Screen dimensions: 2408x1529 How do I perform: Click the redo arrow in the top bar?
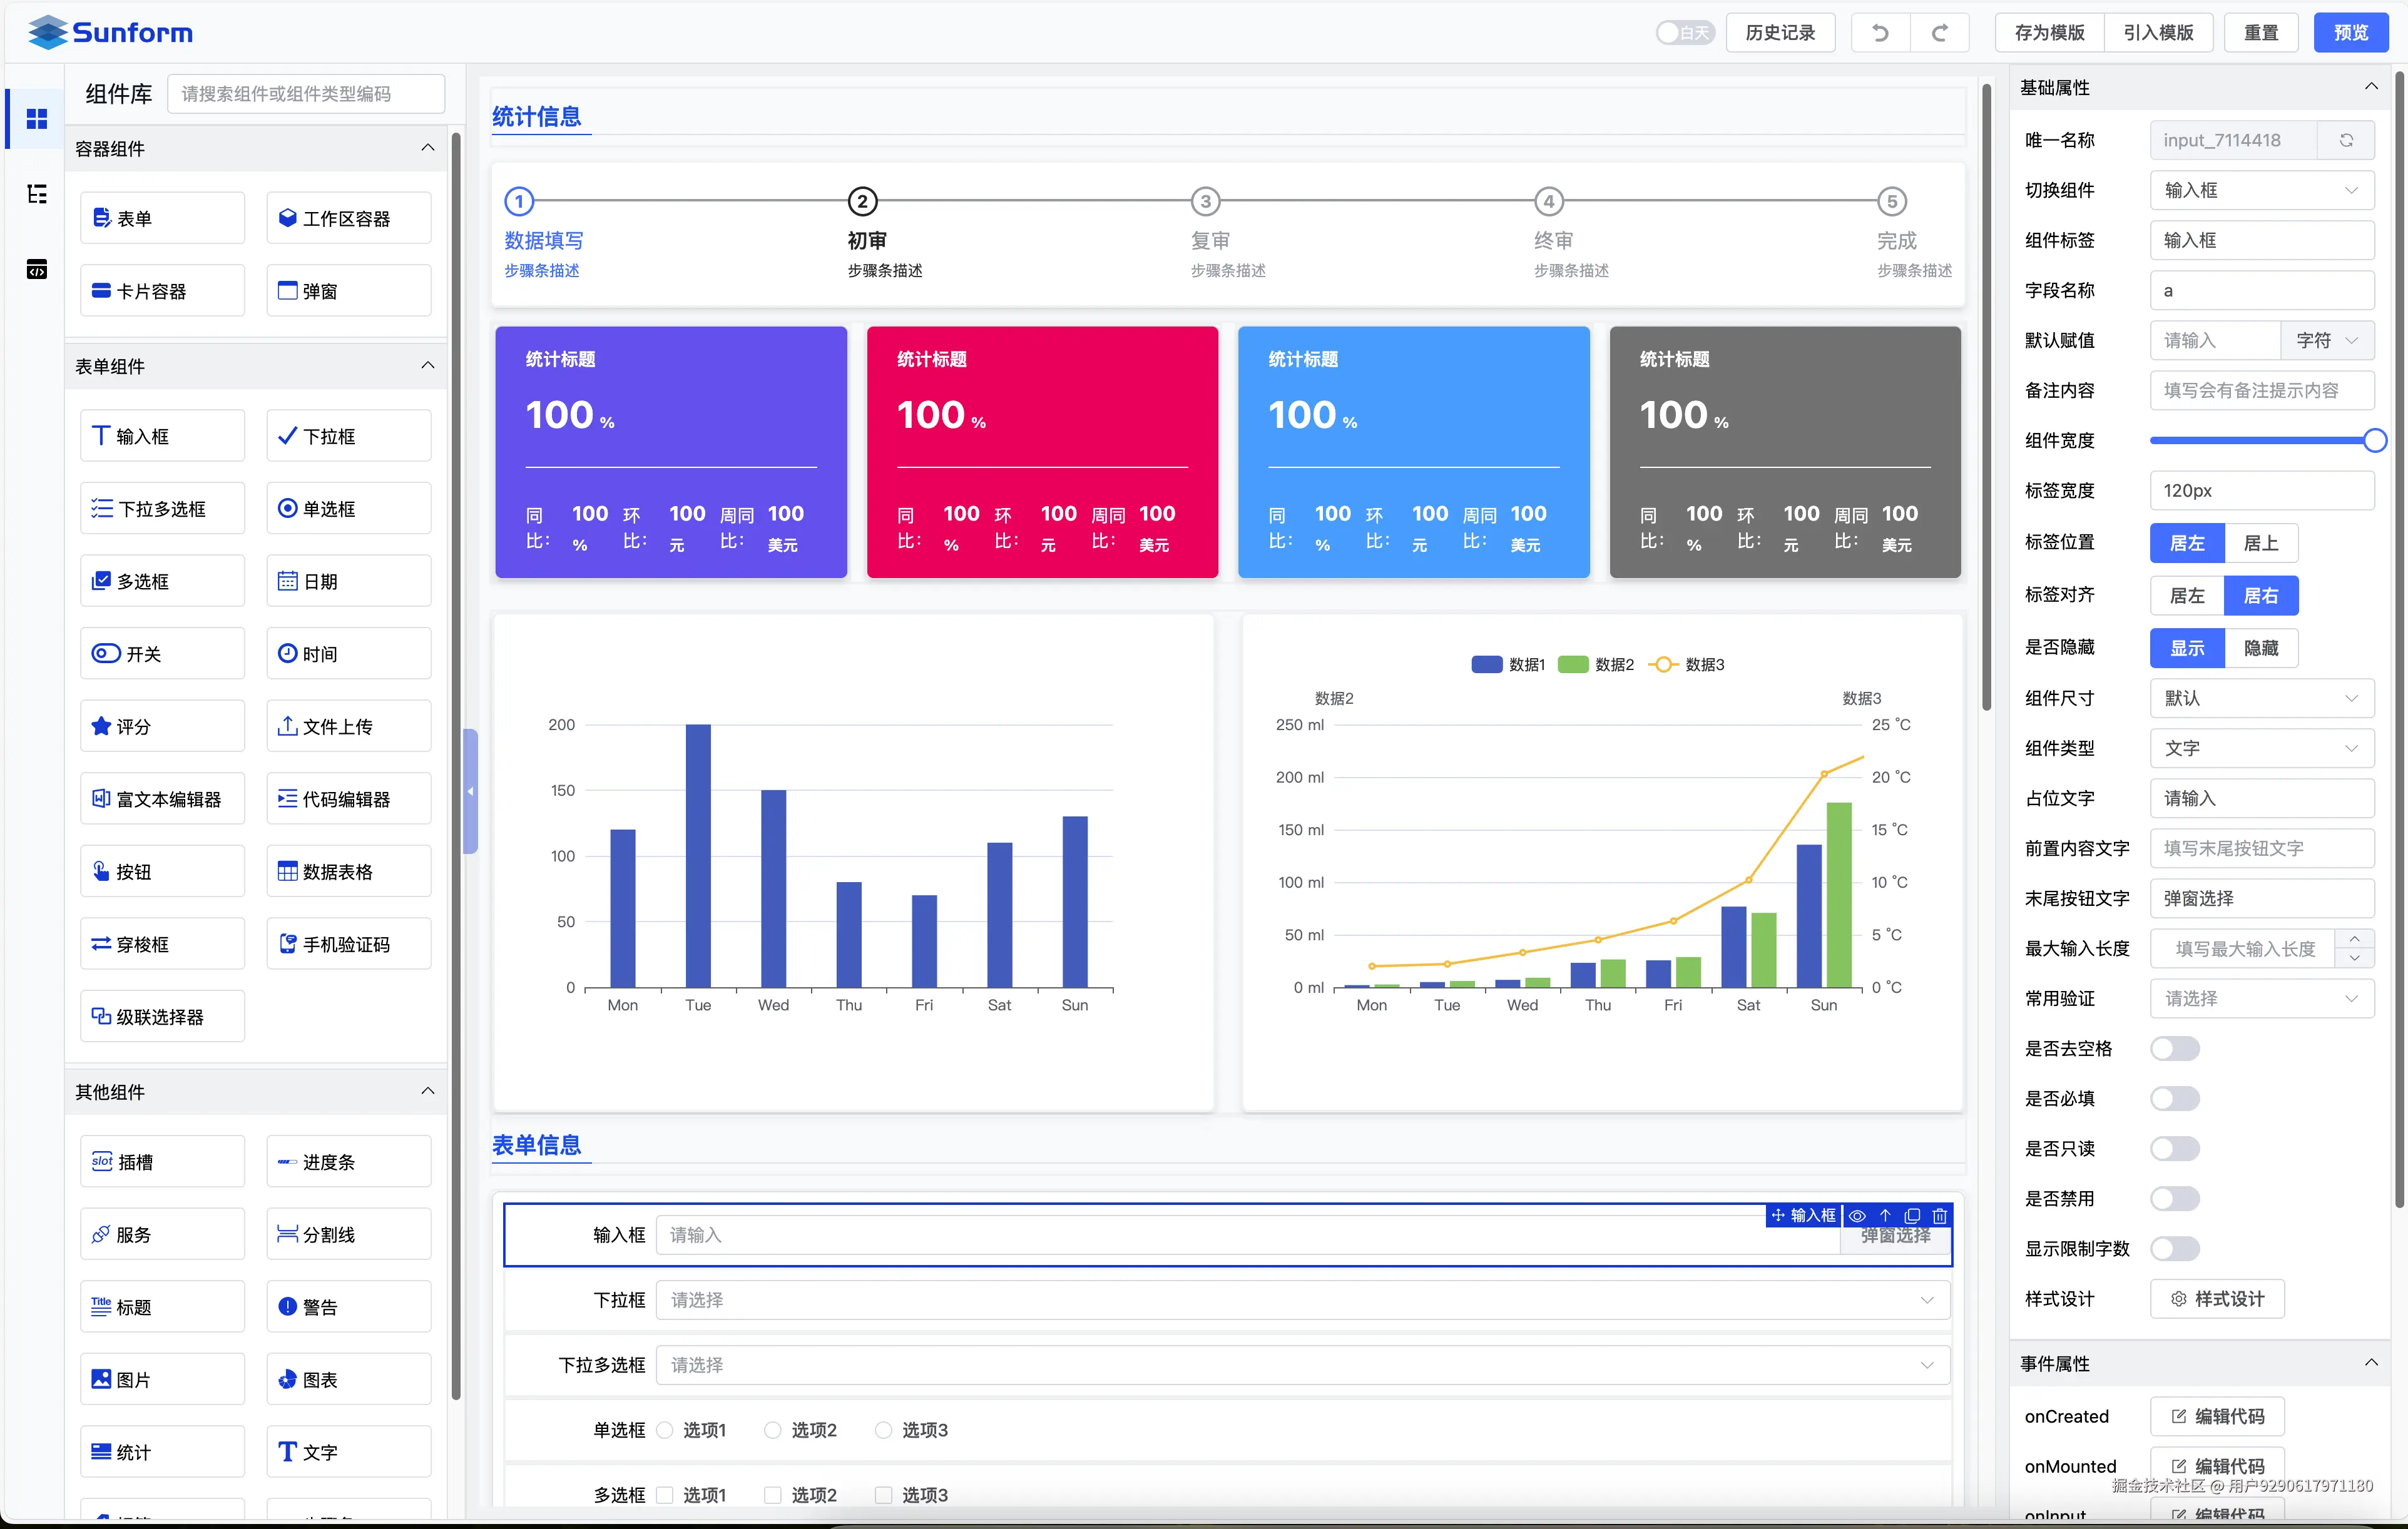pos(1939,32)
